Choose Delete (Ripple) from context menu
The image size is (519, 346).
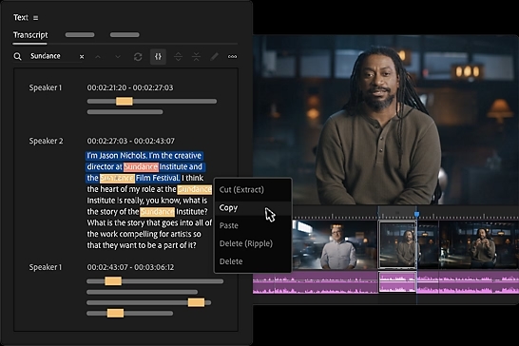(246, 243)
